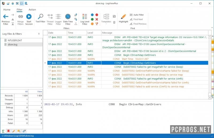This screenshot has width=214, height=138.
Task: Open the Logger Filter tool
Action: pos(58,17)
